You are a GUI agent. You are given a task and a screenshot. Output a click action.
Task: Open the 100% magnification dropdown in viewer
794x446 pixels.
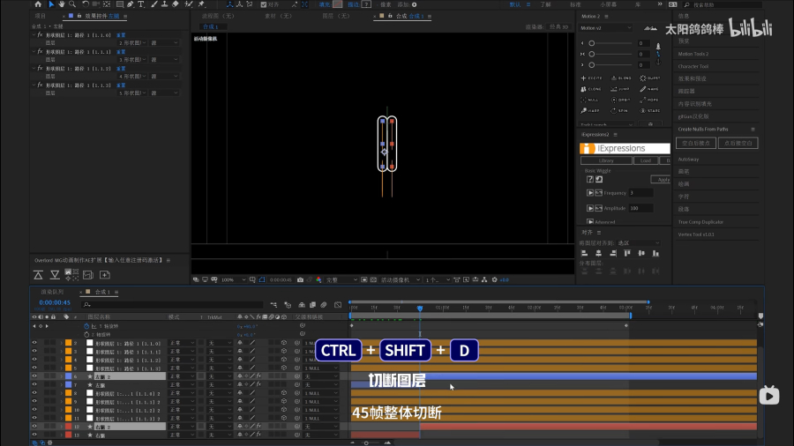[234, 279]
